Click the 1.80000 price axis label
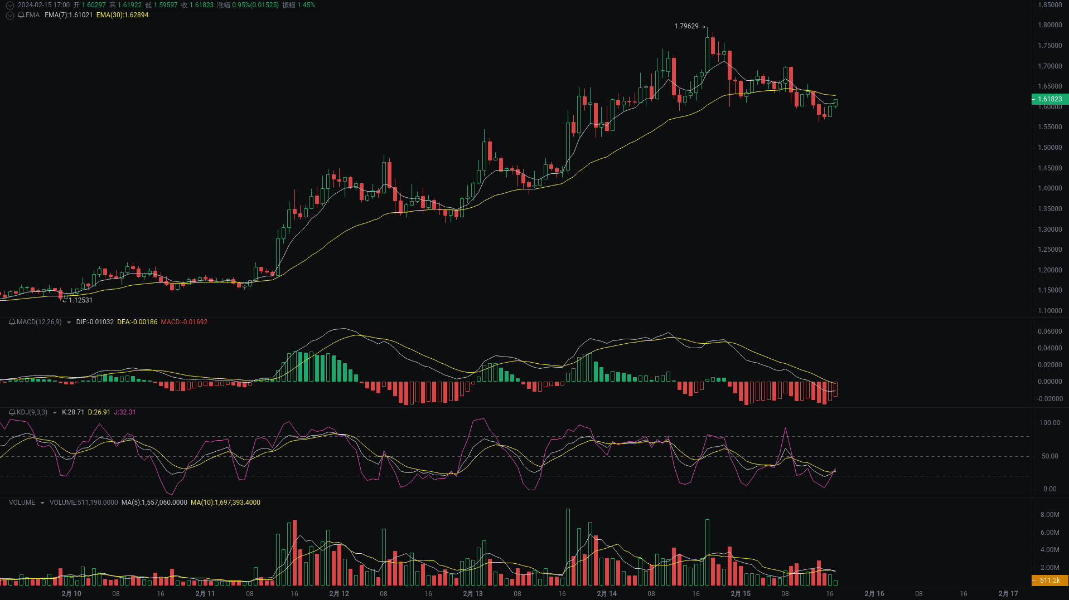Image resolution: width=1069 pixels, height=600 pixels. click(x=1050, y=25)
